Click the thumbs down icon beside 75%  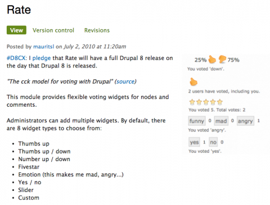point(222,59)
